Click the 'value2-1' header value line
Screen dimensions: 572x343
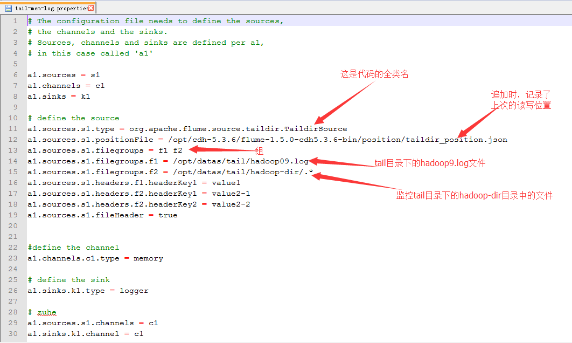138,193
